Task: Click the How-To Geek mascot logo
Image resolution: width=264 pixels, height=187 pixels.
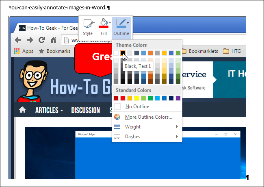Action: pos(32,81)
